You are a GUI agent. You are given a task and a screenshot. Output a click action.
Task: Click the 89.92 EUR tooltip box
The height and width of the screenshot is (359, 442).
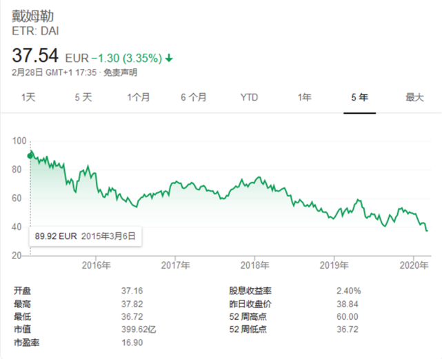(x=85, y=236)
